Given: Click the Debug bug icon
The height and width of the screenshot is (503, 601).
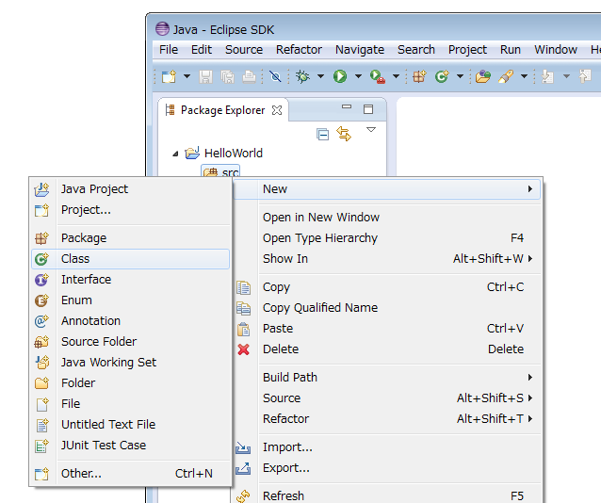Looking at the screenshot, I should tap(302, 76).
